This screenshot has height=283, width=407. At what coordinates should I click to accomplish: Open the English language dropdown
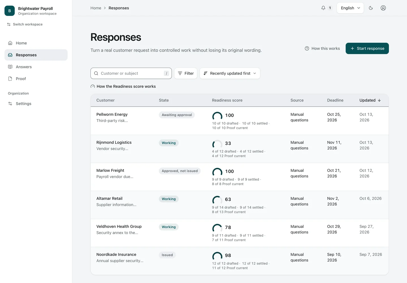[x=350, y=8]
